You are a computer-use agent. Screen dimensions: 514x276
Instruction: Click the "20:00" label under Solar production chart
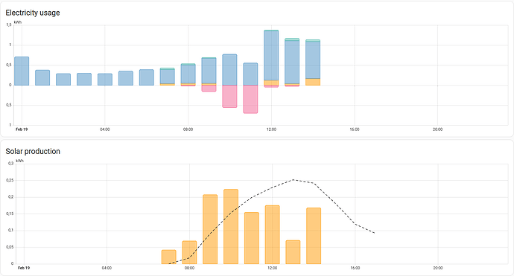point(437,268)
